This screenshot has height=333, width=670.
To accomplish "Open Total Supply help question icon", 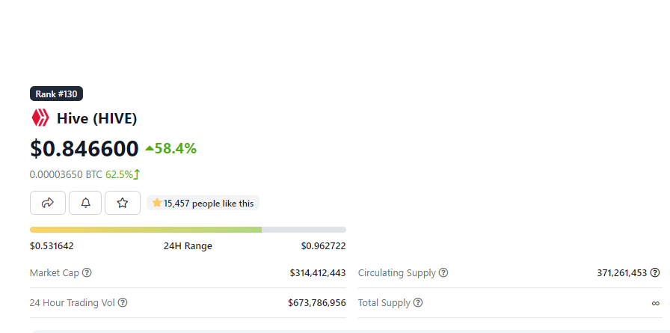I will tap(418, 302).
